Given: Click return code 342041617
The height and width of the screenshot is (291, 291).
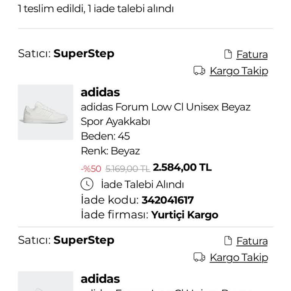Looking at the screenshot, I should tap(167, 200).
